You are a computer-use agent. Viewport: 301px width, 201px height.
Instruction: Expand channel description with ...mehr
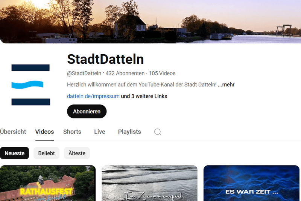(x=226, y=84)
